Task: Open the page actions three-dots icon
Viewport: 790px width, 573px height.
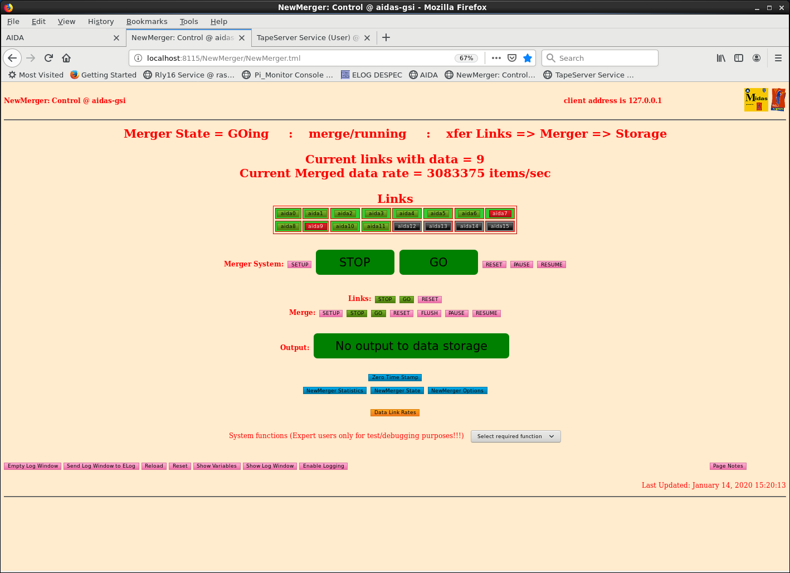Action: [x=496, y=58]
